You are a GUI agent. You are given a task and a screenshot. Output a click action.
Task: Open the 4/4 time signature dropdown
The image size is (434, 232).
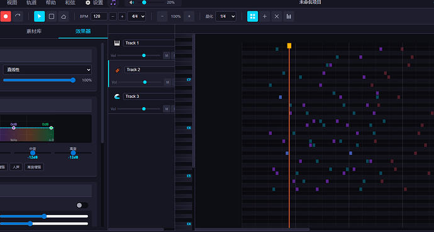pos(136,16)
